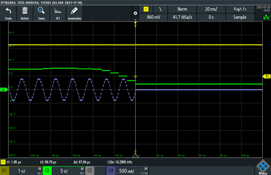Change the falling edge trigger slope
271x175 pixels.
point(160,9)
